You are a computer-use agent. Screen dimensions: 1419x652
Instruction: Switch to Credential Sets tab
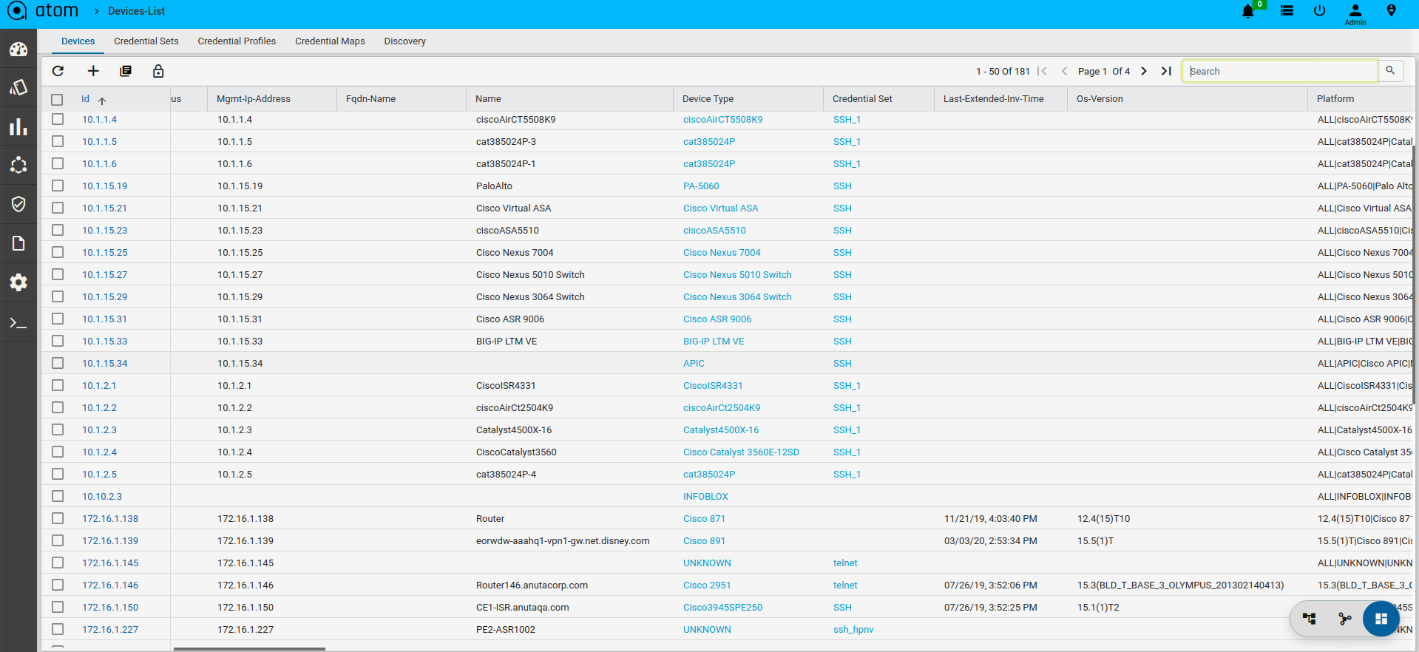click(x=146, y=41)
